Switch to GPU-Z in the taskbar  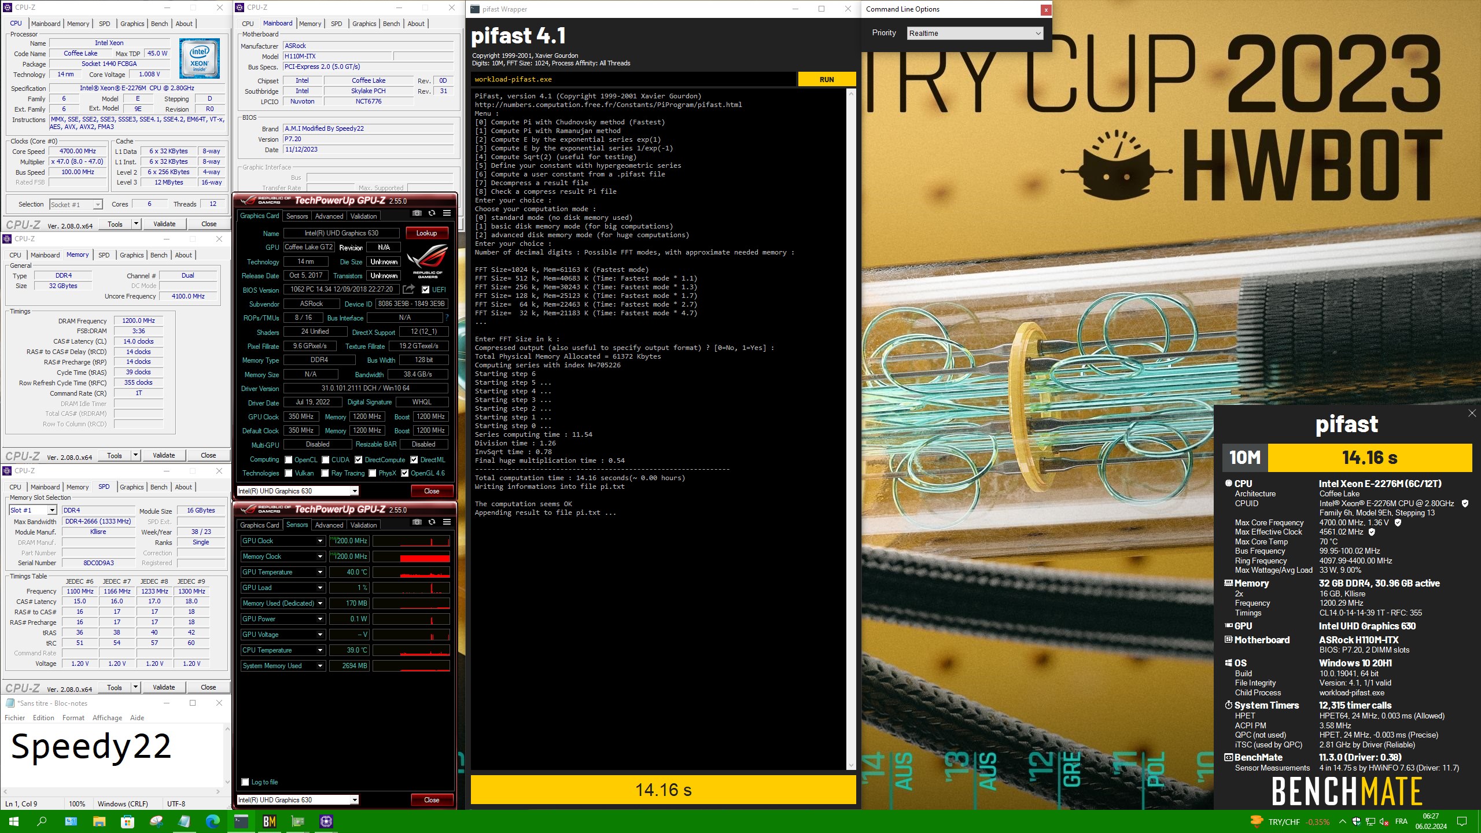point(297,821)
